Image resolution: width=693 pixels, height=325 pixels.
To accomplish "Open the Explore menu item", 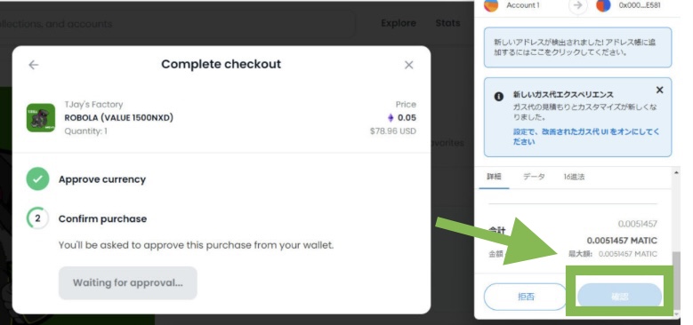I will [x=399, y=23].
